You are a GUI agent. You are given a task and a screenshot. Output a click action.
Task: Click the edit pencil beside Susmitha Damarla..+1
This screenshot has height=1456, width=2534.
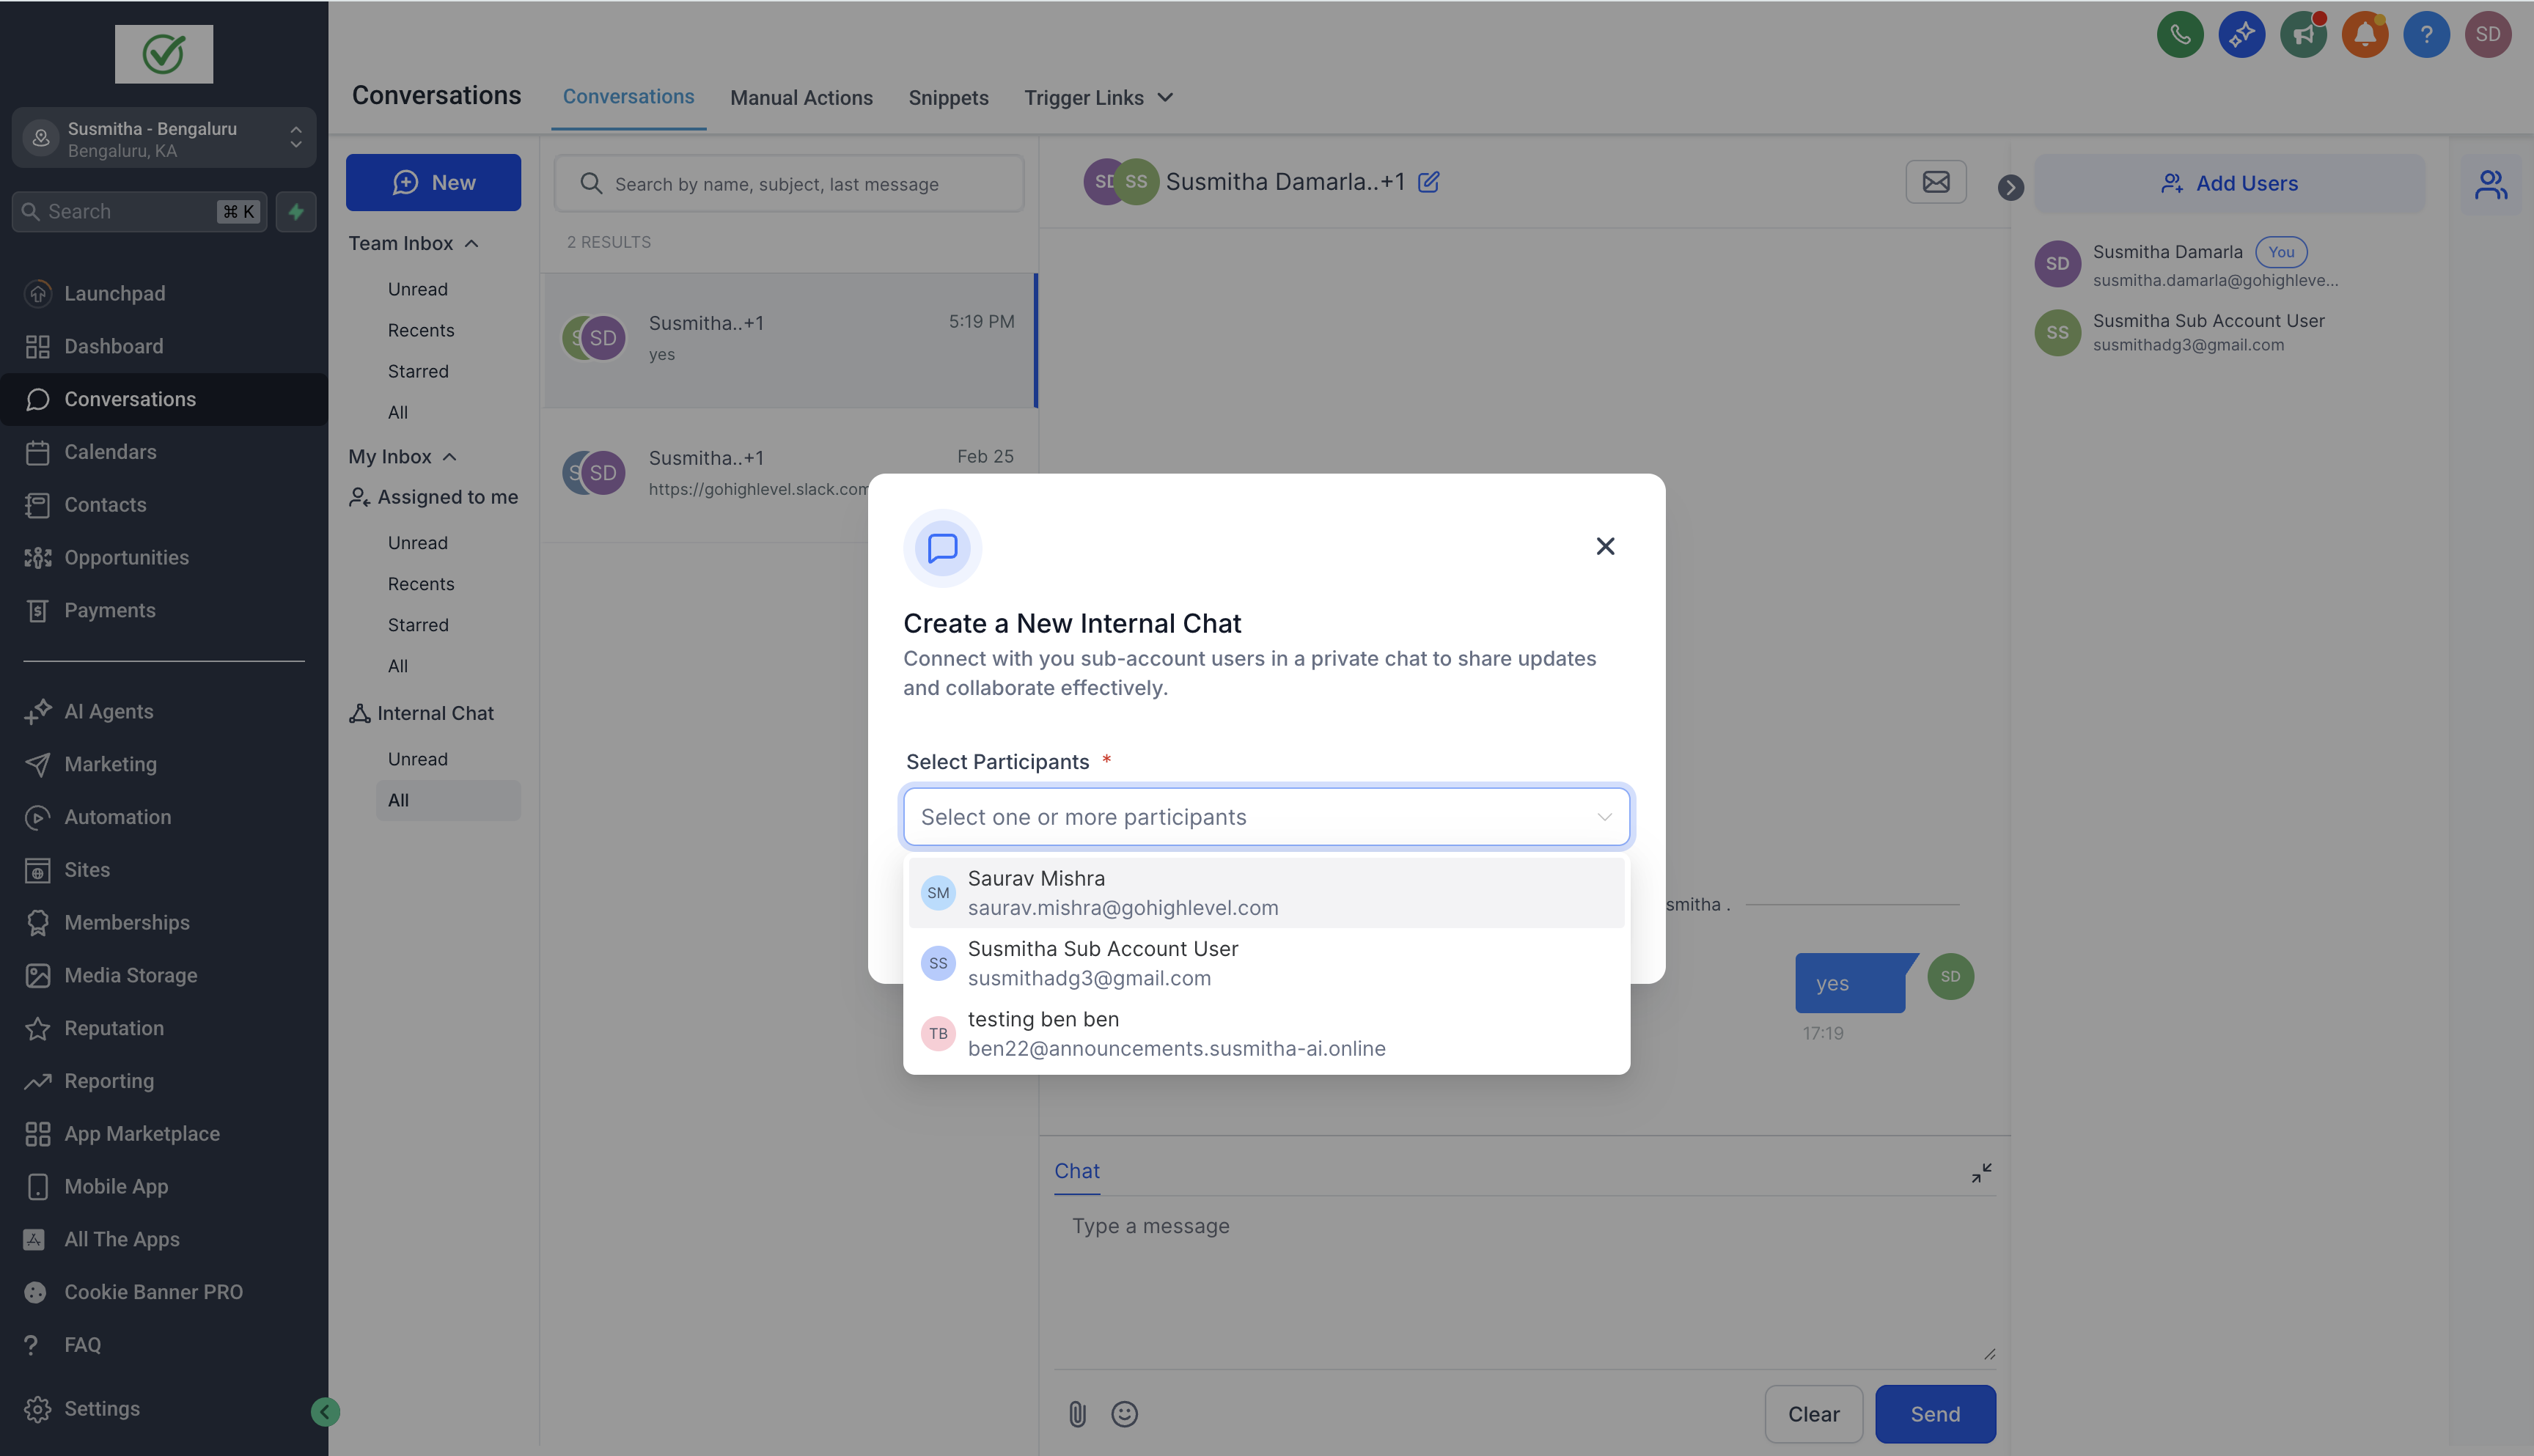1430,182
